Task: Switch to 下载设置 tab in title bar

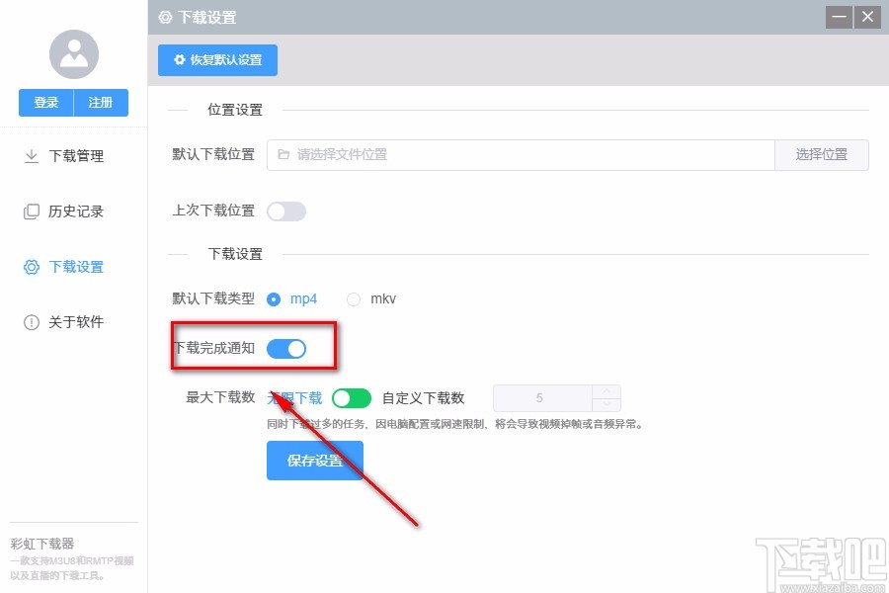Action: tap(198, 17)
